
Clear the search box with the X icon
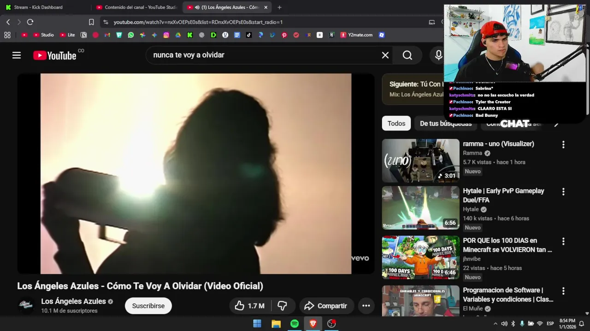[x=385, y=55]
